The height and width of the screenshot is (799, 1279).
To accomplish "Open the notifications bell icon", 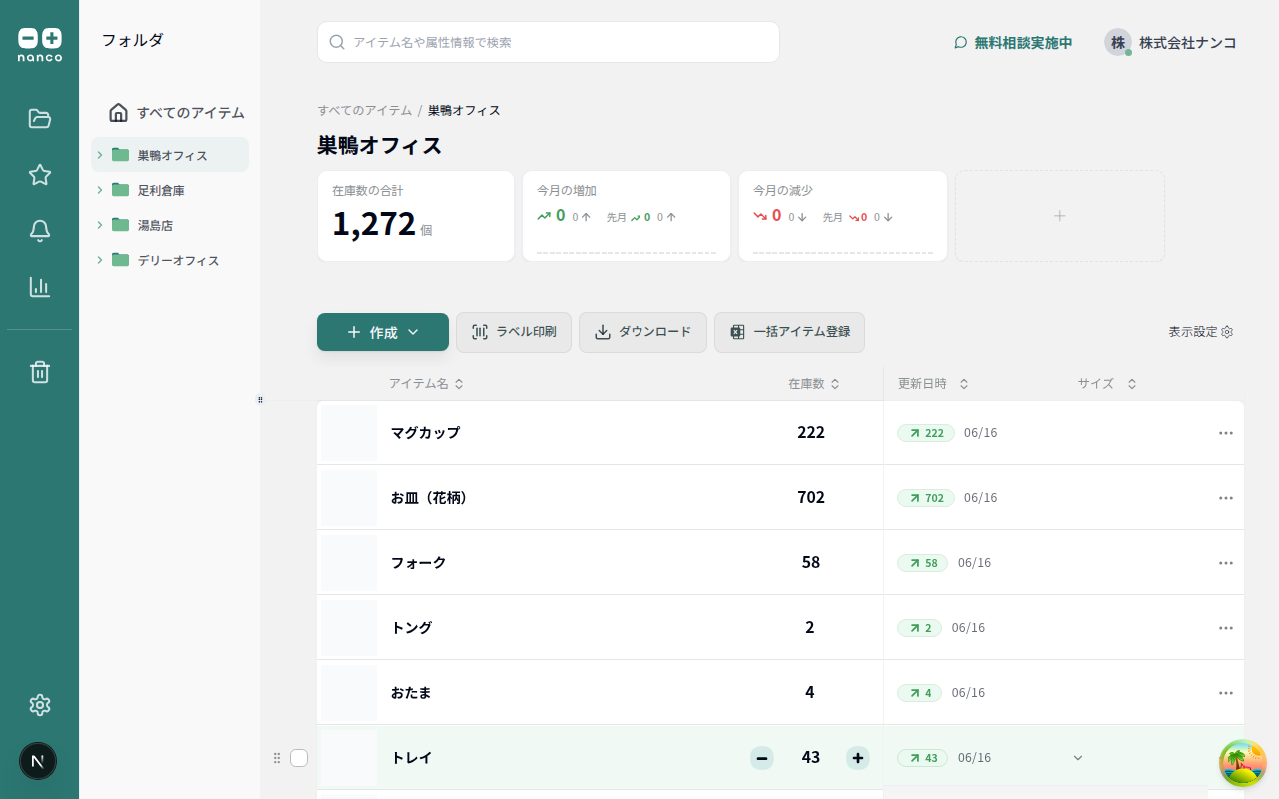I will click(39, 230).
